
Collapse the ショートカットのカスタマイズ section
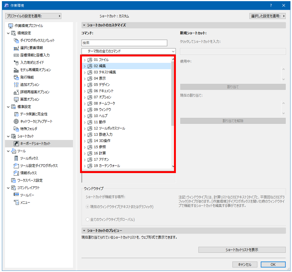point(84,25)
